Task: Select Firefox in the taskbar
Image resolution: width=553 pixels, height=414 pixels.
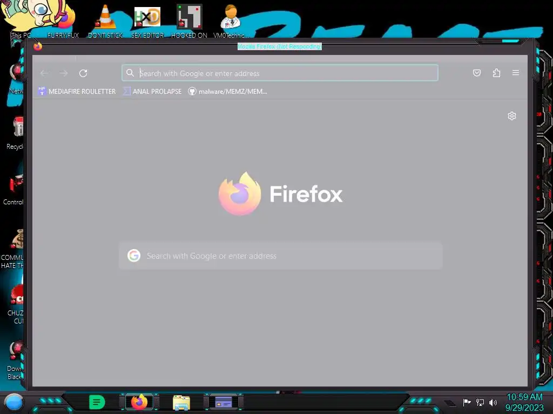Action: pos(139,402)
